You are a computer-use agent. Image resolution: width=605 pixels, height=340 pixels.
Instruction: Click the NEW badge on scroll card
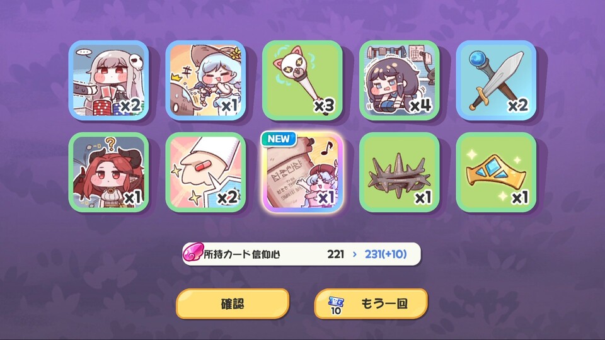click(279, 139)
